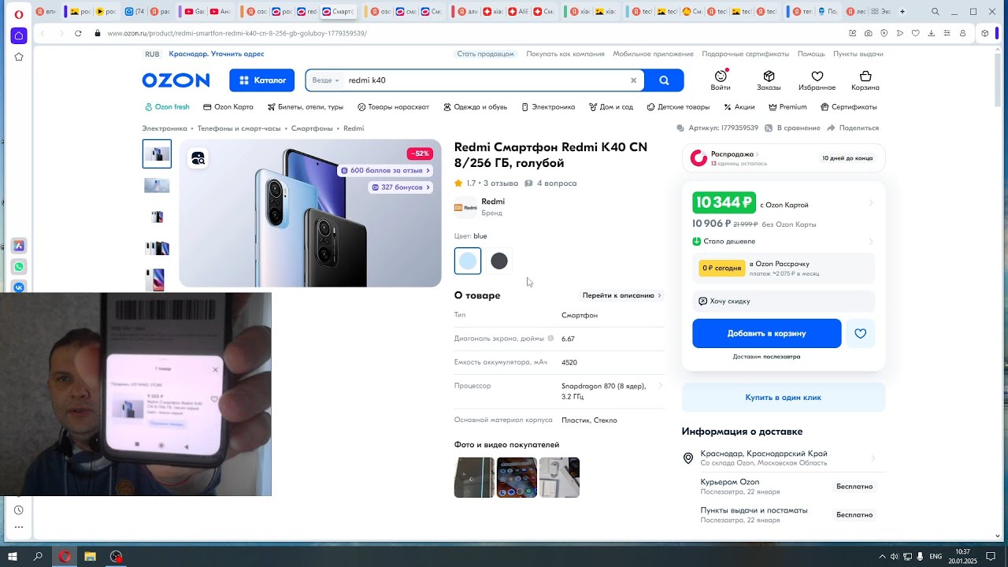
Task: Open VK messenger in the sidebar
Action: pos(19,287)
